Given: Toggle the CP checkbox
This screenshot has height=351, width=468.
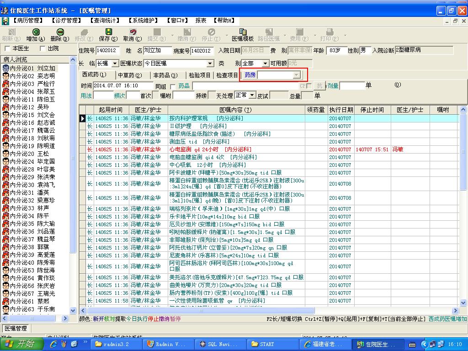Looking at the screenshot, I should pos(309,86).
